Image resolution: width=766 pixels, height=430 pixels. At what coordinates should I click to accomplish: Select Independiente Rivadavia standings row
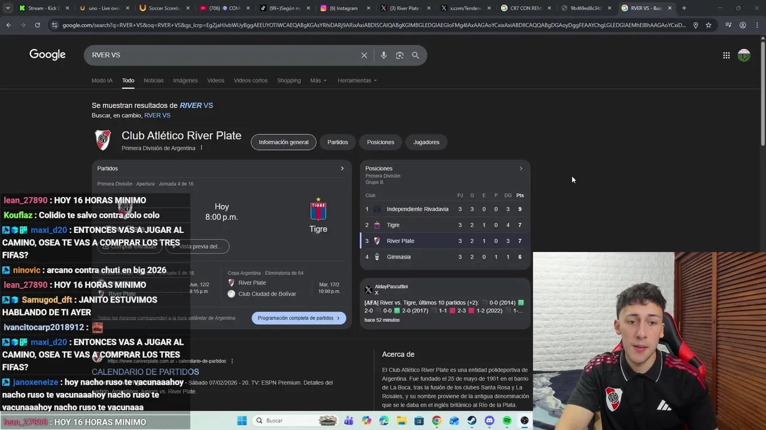[x=445, y=209]
